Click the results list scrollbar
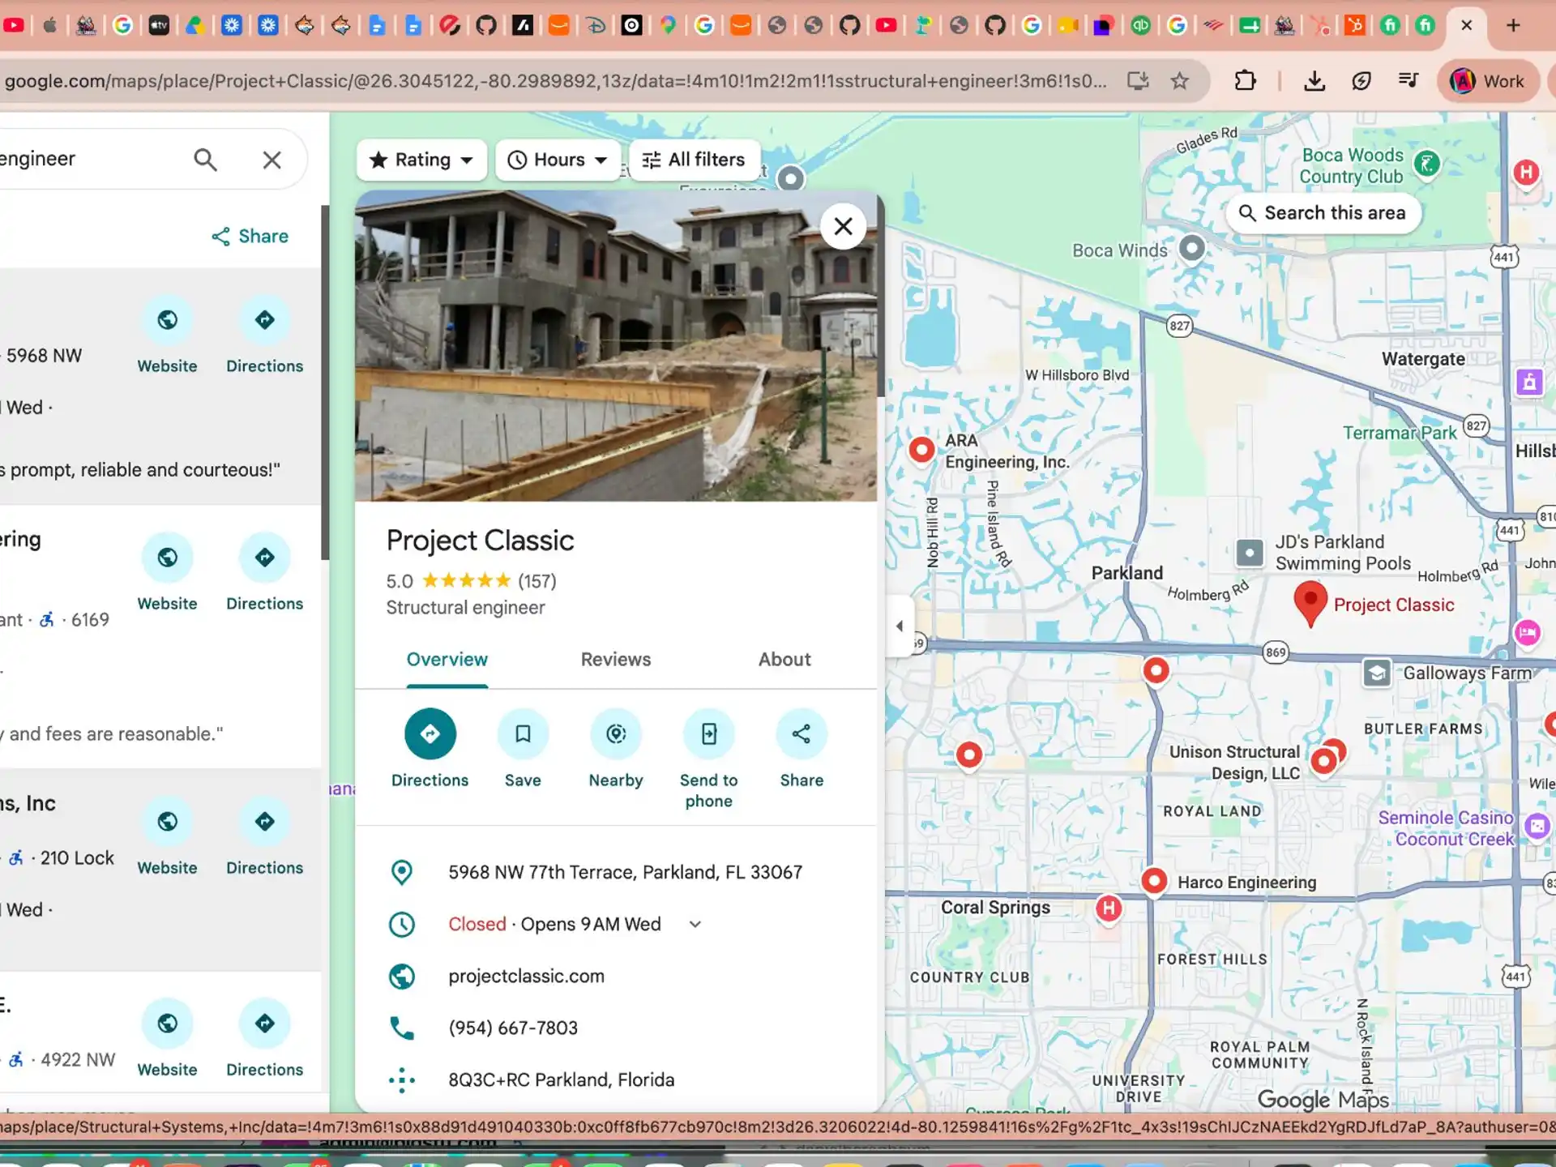The height and width of the screenshot is (1167, 1556). tap(325, 382)
